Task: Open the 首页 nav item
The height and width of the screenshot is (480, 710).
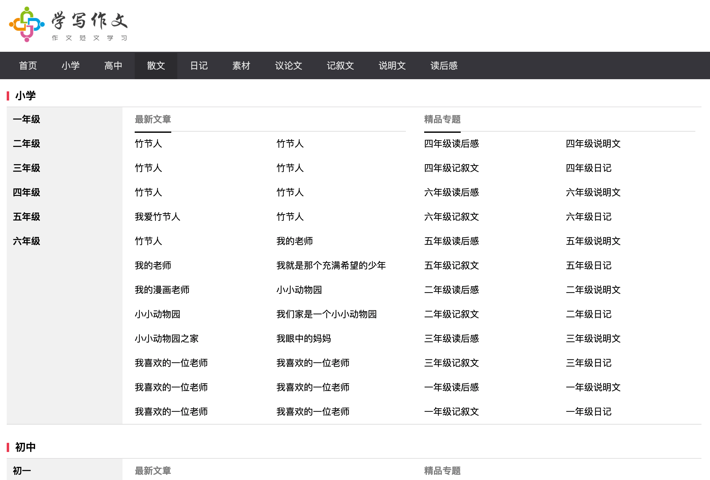Action: tap(28, 66)
